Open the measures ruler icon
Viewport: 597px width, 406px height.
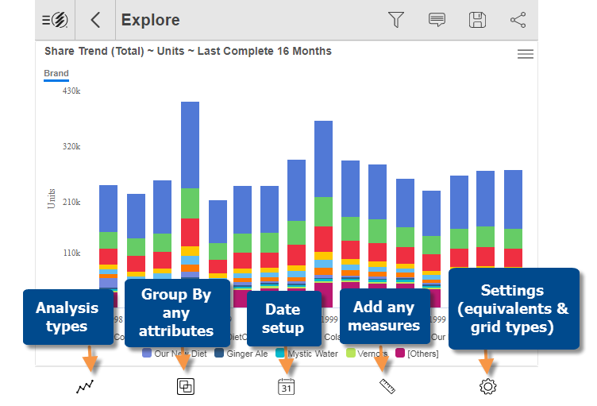(387, 387)
